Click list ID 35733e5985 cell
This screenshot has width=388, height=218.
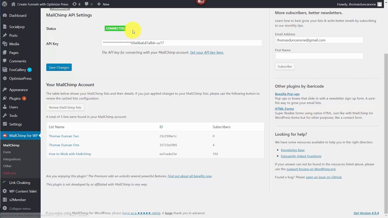168,145
